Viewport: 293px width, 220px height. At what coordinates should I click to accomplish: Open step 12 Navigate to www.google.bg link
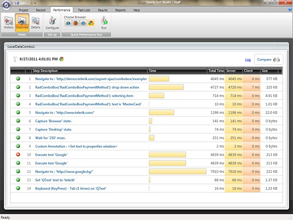(64, 172)
